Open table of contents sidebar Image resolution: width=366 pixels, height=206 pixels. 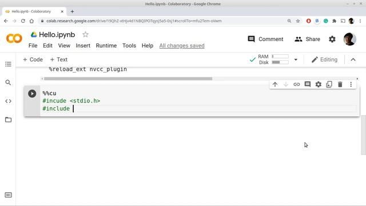pos(8,64)
